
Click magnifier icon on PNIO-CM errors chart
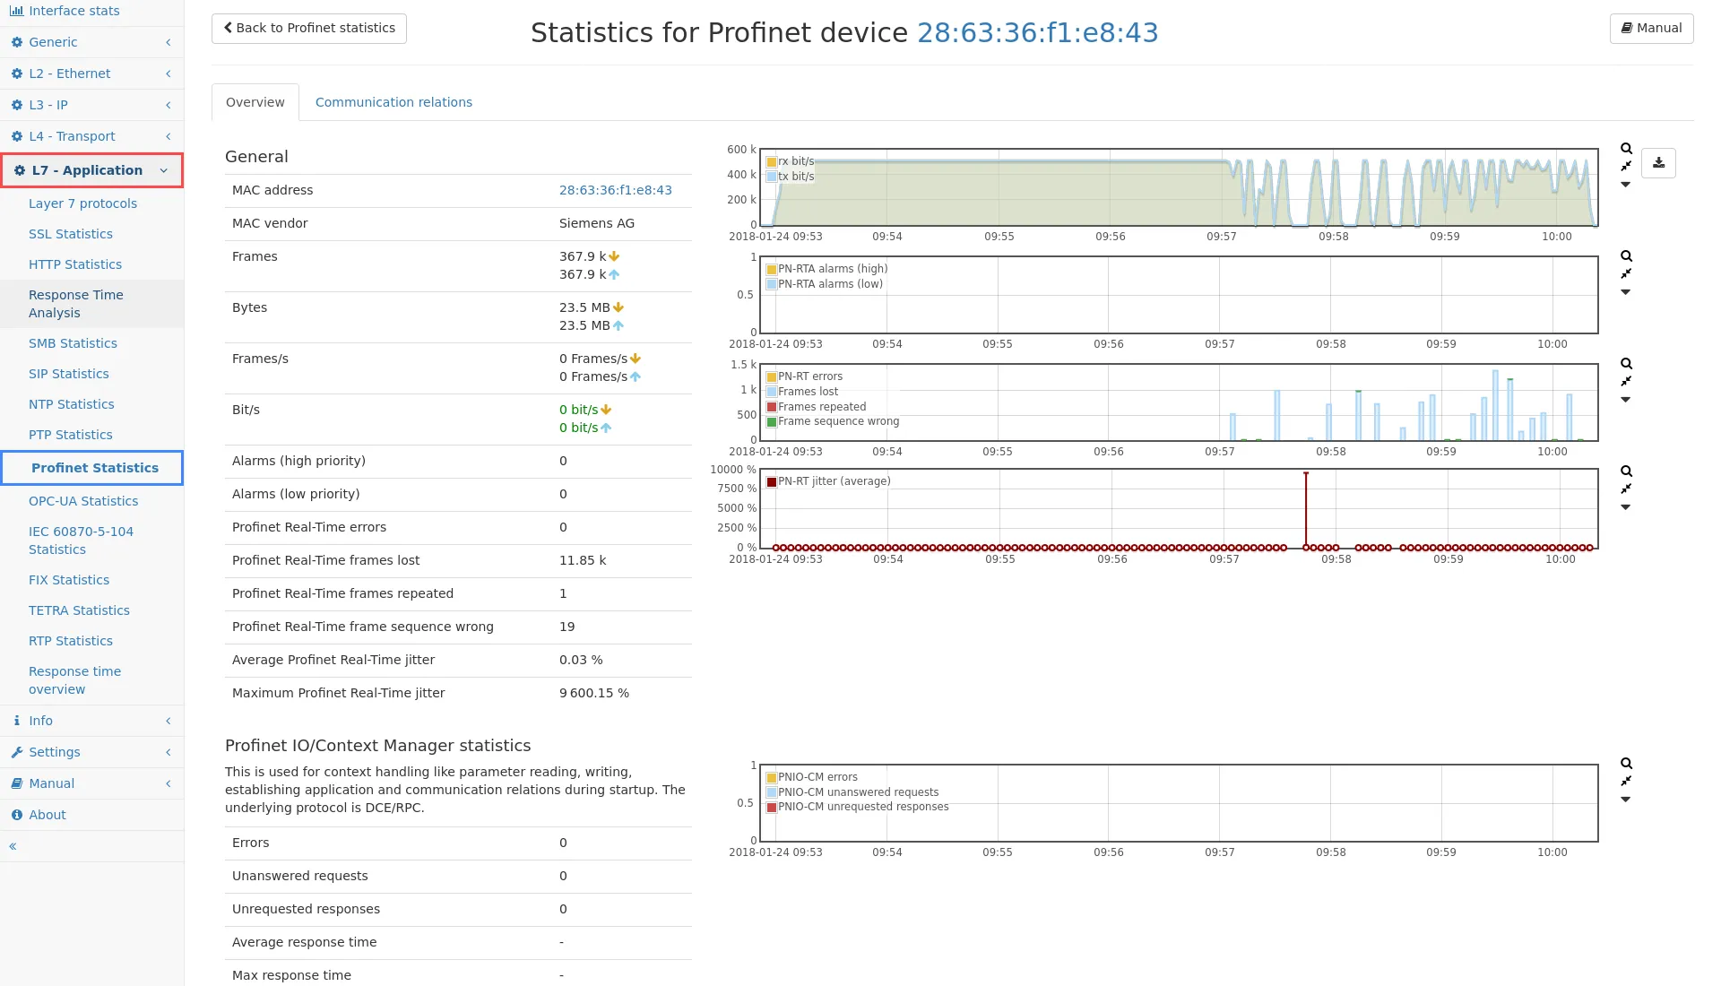pos(1626,764)
